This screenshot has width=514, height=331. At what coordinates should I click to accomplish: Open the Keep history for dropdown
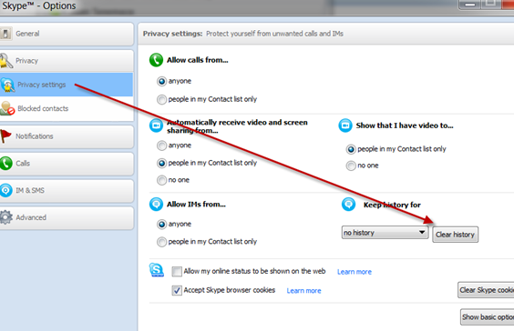click(385, 233)
